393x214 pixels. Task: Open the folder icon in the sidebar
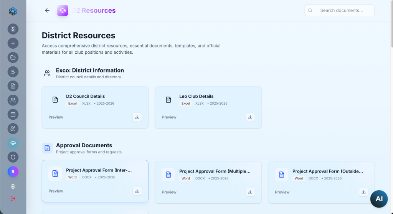tap(13, 58)
